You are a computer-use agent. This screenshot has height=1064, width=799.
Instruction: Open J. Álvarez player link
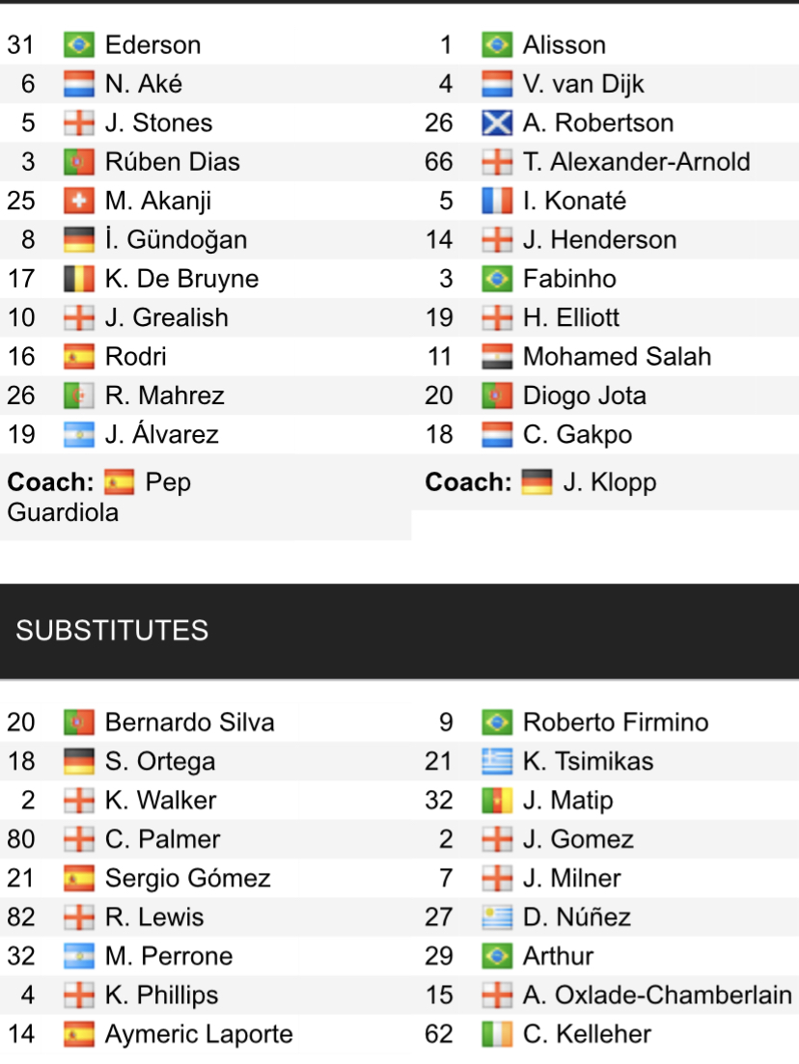tap(161, 435)
